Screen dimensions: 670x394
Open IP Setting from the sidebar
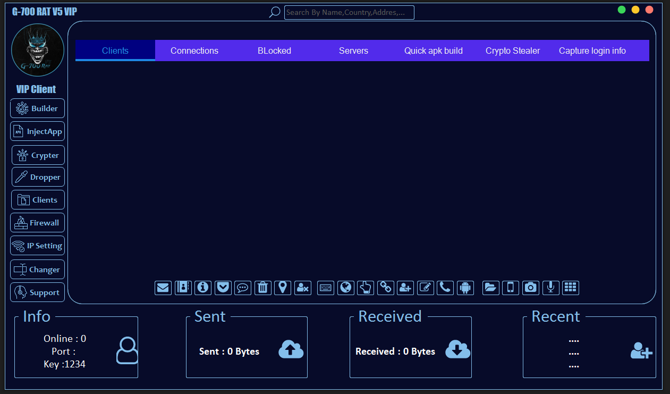[37, 245]
